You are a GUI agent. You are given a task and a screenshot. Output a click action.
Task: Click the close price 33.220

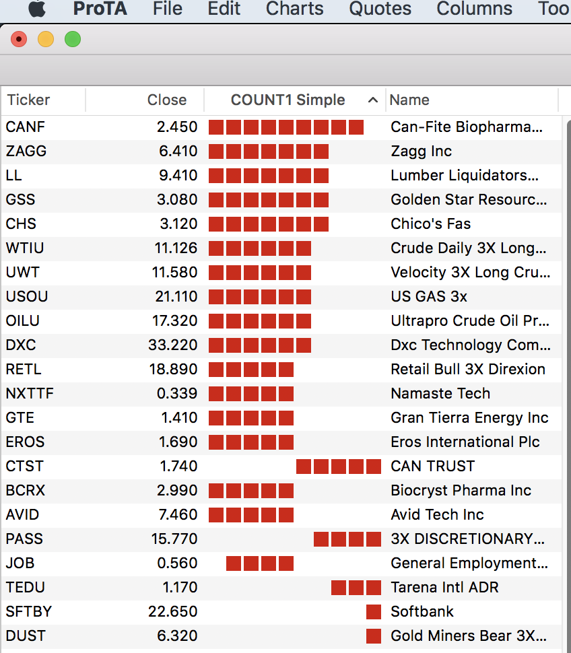[x=173, y=345]
